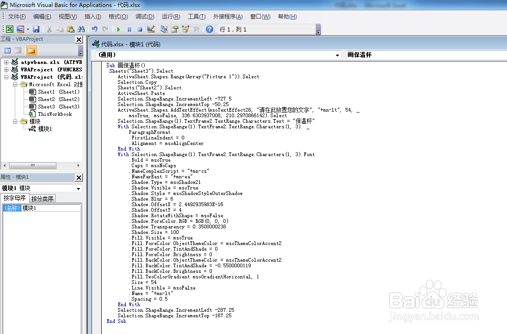This screenshot has width=507, height=334.
Task: Click the Break (pause) button
Action: point(130,30)
